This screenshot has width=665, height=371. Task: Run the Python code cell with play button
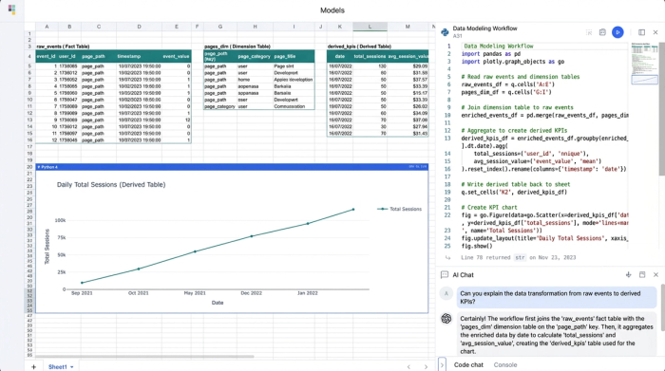point(617,32)
